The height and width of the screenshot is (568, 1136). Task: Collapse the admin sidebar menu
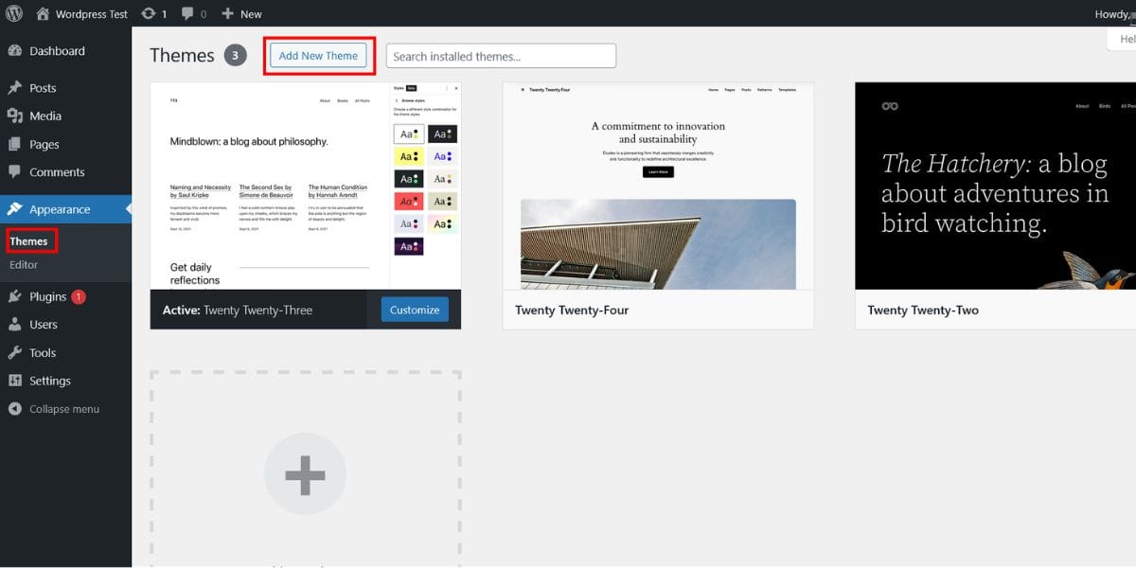click(x=65, y=409)
